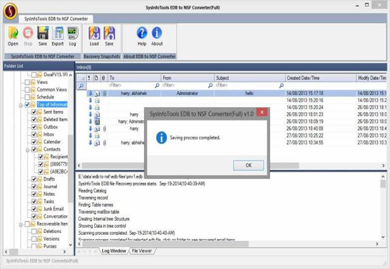
Task: Click the document type column header icon
Action: [x=96, y=78]
